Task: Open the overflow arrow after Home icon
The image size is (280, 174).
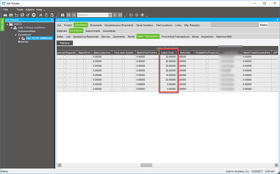Action: pyautogui.click(x=146, y=16)
